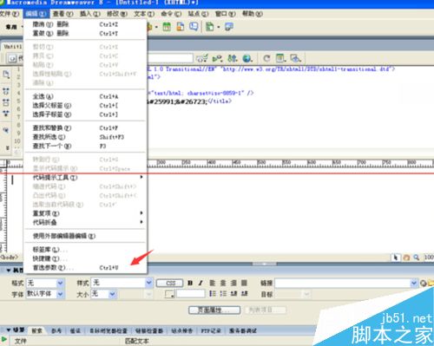
Task: Choose 重做 删除 (Redo) menu entry
Action: coord(85,33)
